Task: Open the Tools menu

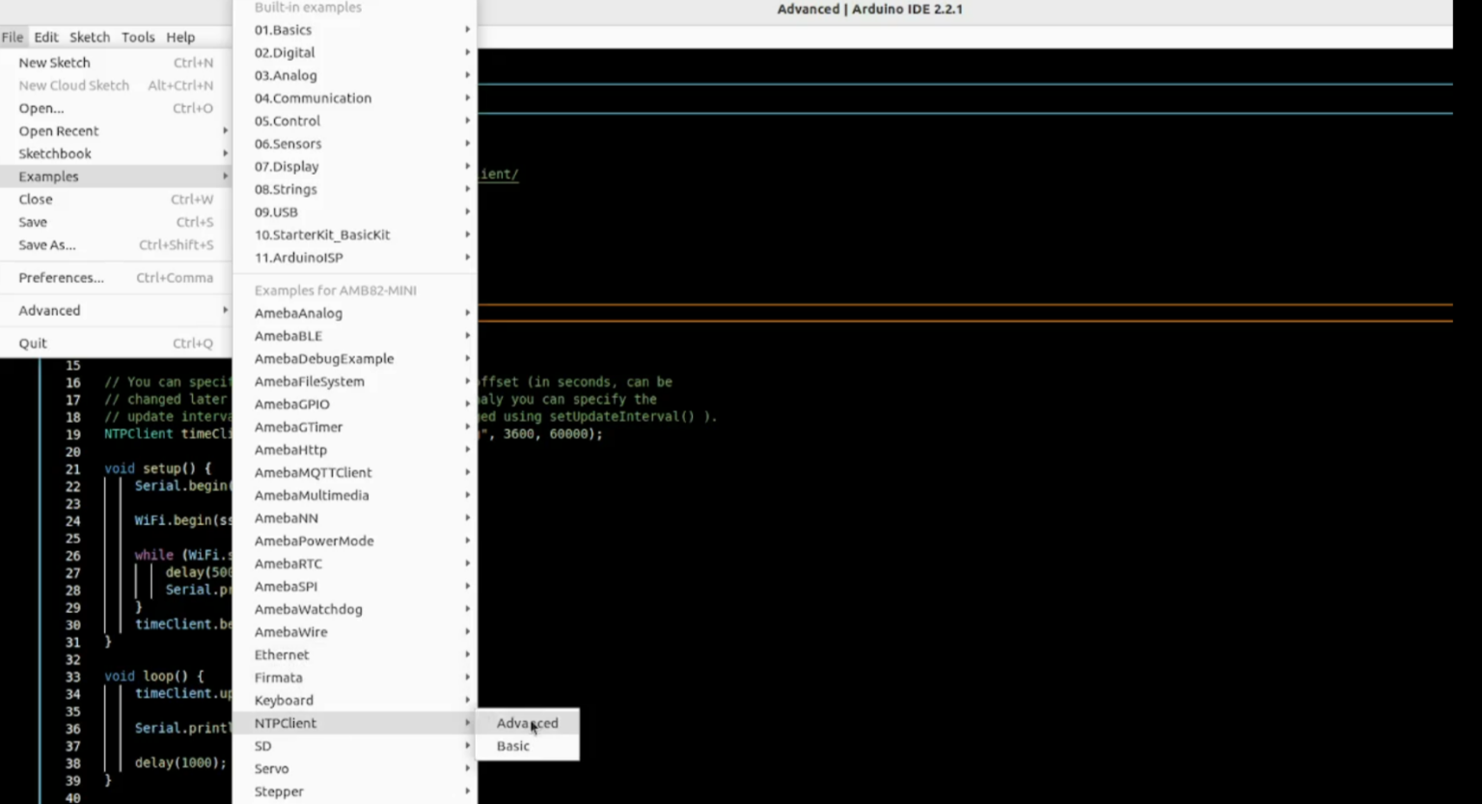Action: 138,37
